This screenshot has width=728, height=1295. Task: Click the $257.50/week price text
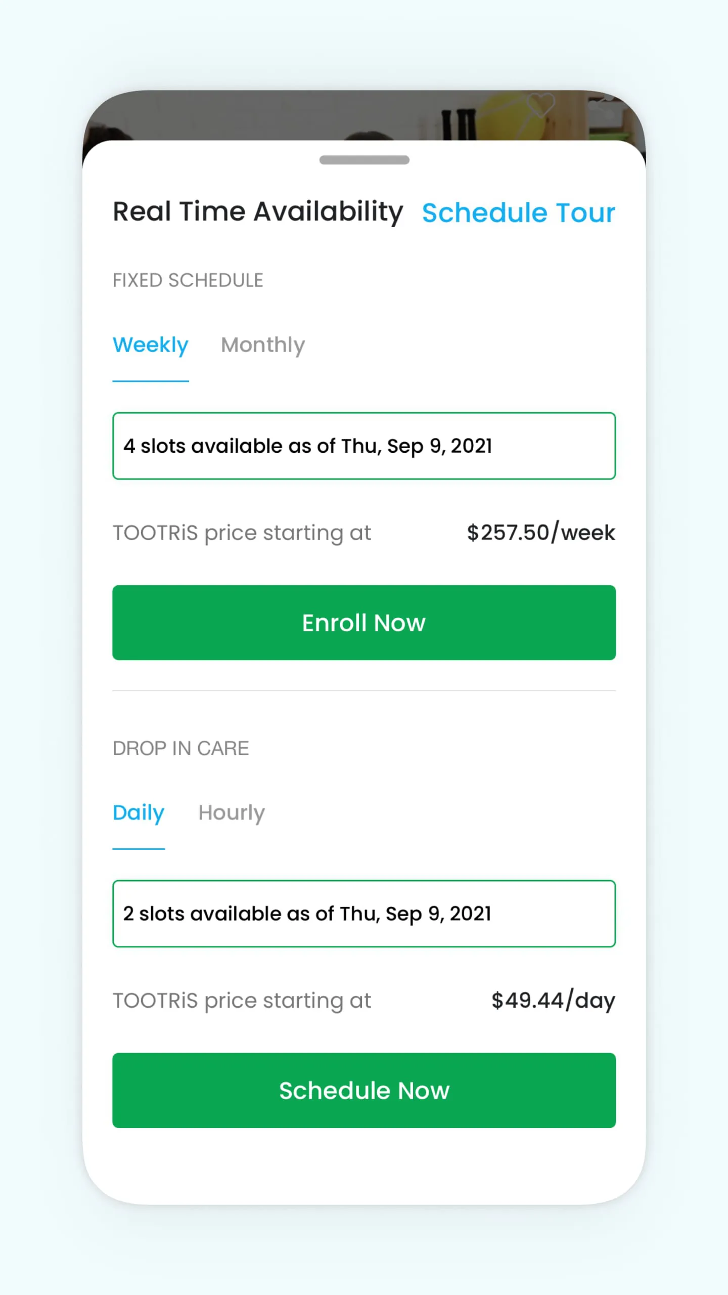coord(540,532)
